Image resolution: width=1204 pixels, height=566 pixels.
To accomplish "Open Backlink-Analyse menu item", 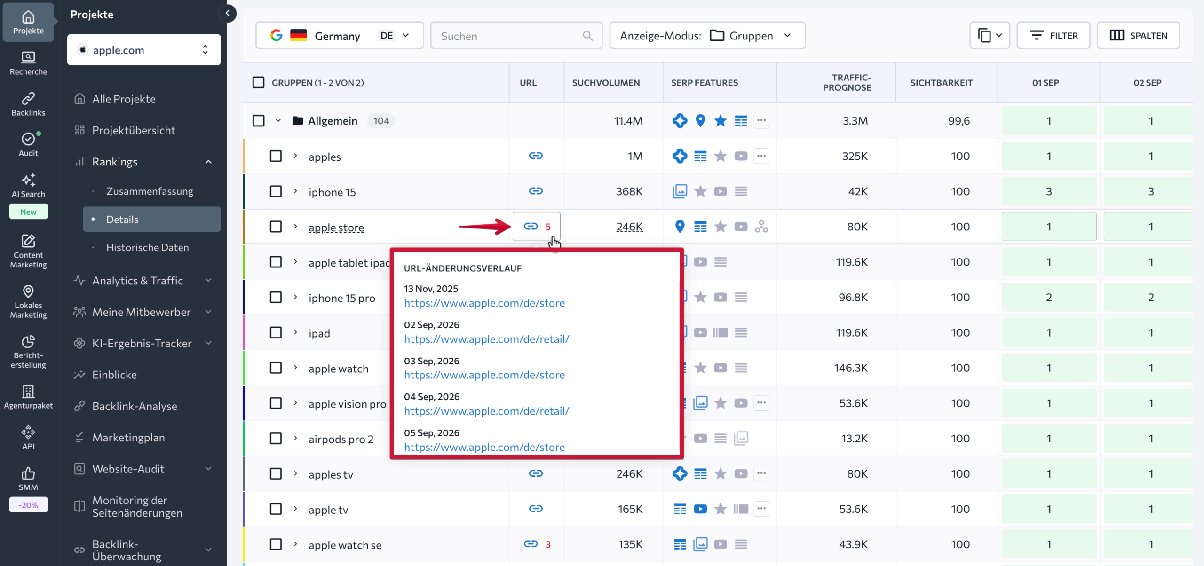I will (x=135, y=406).
